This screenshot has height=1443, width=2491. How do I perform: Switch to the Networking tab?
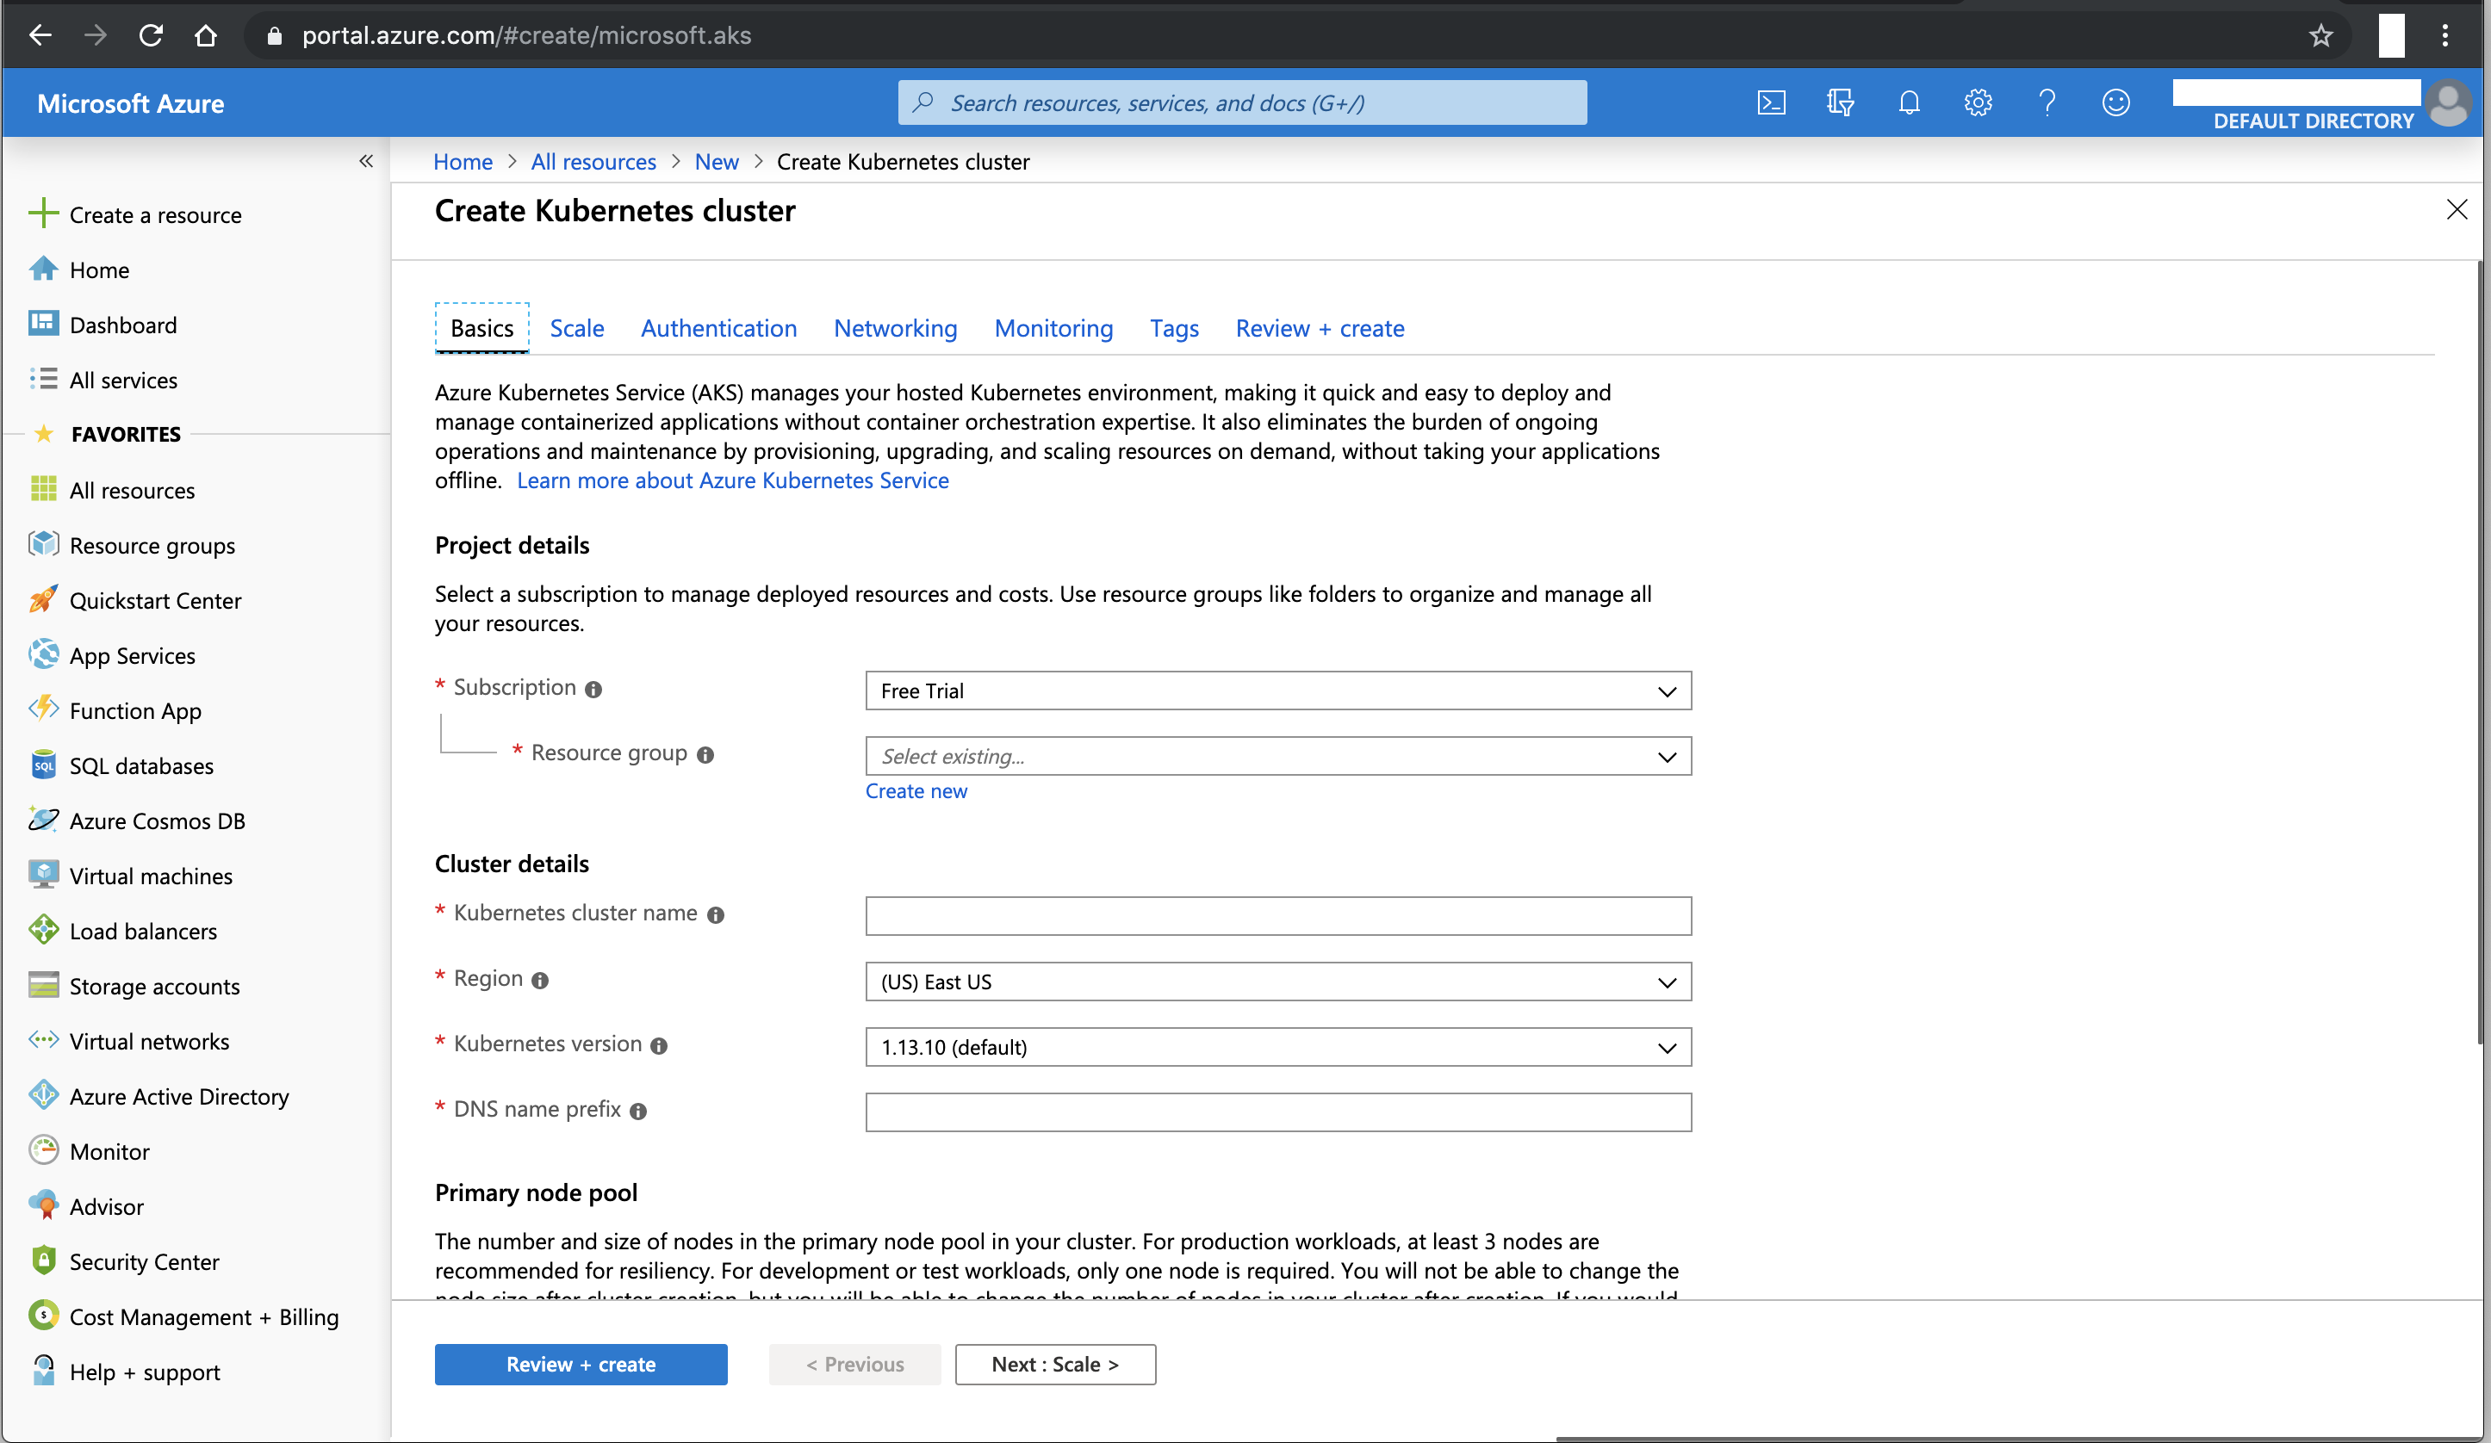coord(895,328)
